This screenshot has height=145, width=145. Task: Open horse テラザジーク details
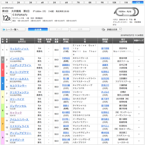(17, 140)
